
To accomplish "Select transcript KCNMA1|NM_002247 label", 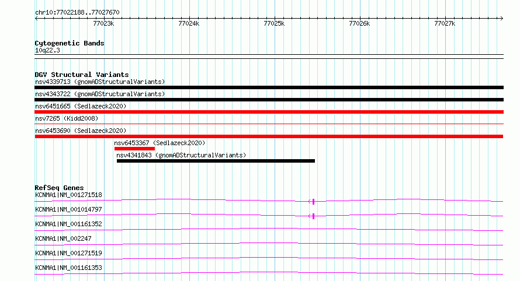I will [63, 238].
